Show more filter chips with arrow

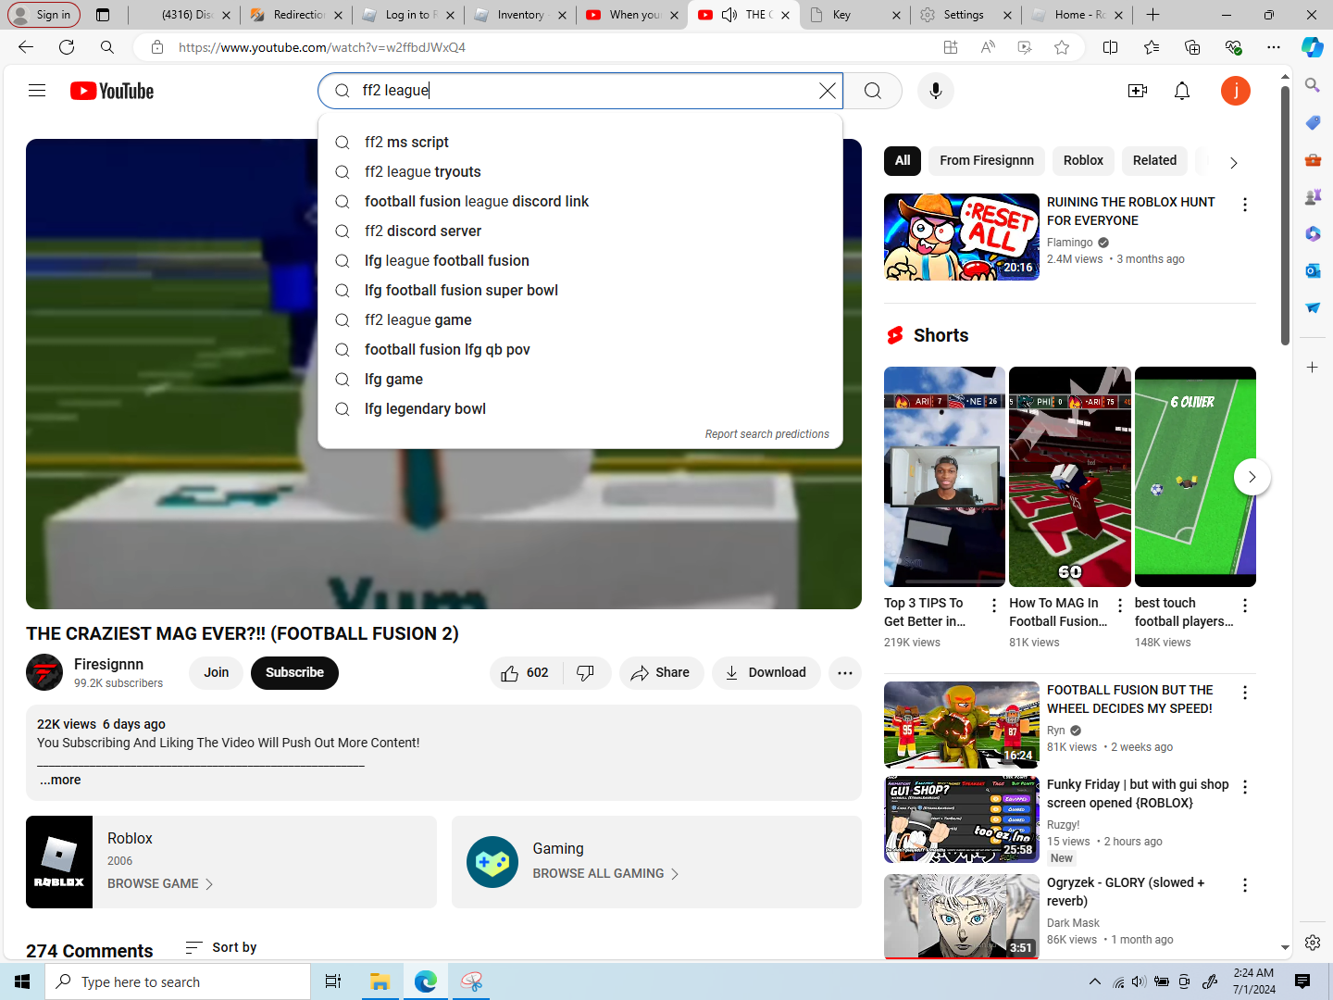[x=1233, y=162]
